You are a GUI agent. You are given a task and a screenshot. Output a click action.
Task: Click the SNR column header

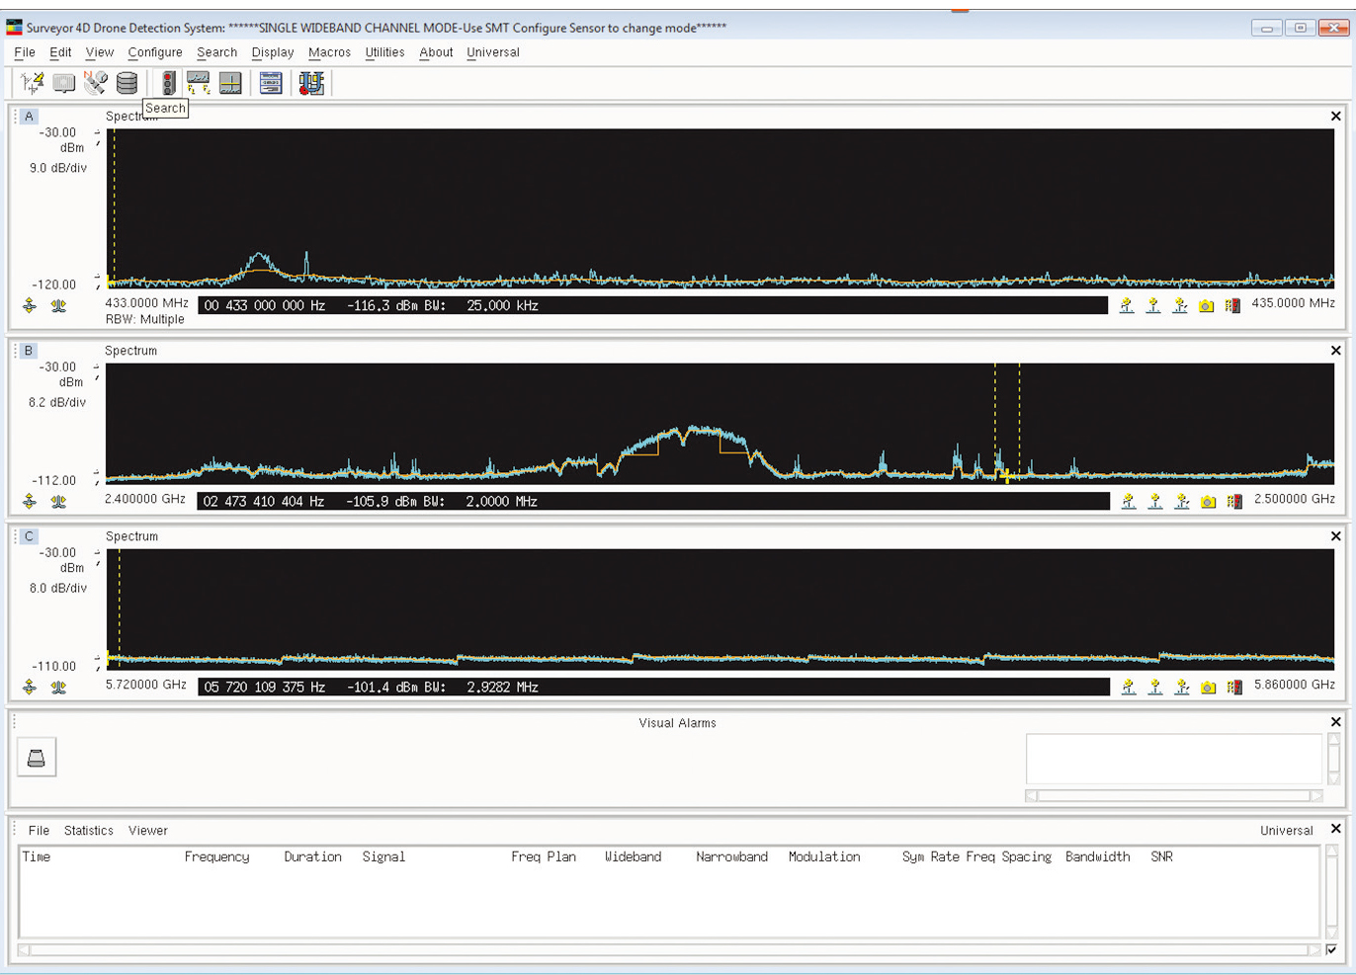coord(1161,857)
